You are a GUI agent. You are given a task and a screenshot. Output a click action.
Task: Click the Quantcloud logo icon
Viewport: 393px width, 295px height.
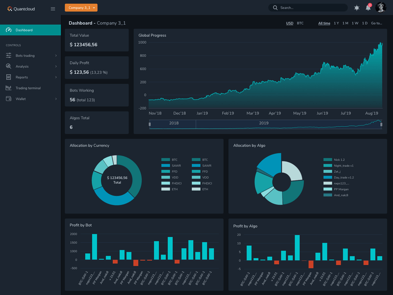click(9, 8)
